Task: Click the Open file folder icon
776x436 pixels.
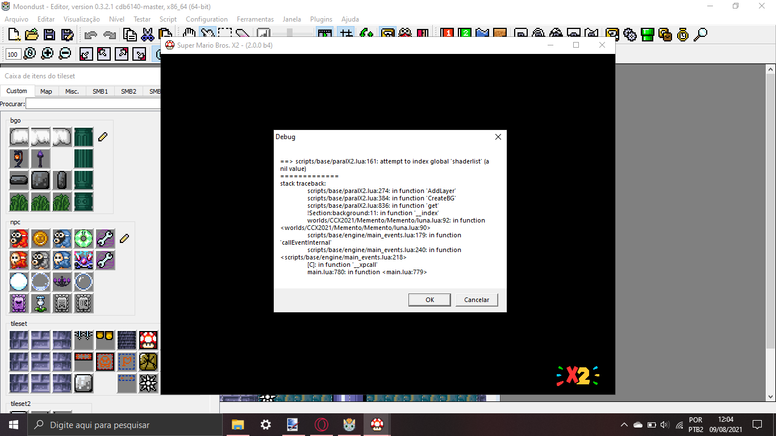Action: [x=32, y=34]
